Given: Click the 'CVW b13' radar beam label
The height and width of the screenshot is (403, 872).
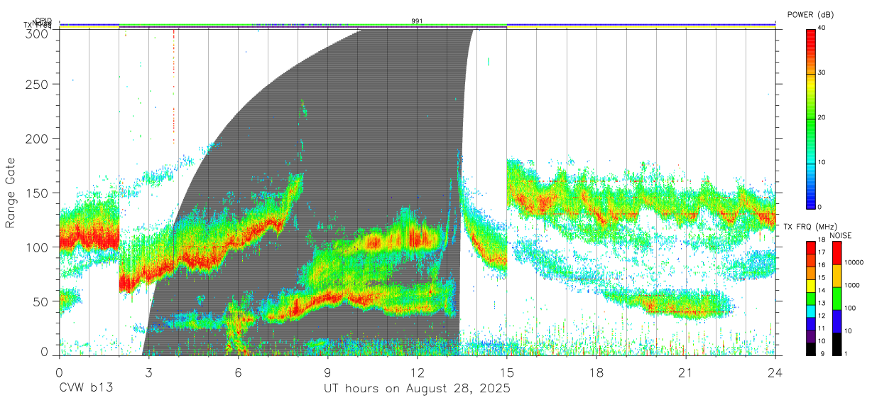Looking at the screenshot, I should 86,389.
